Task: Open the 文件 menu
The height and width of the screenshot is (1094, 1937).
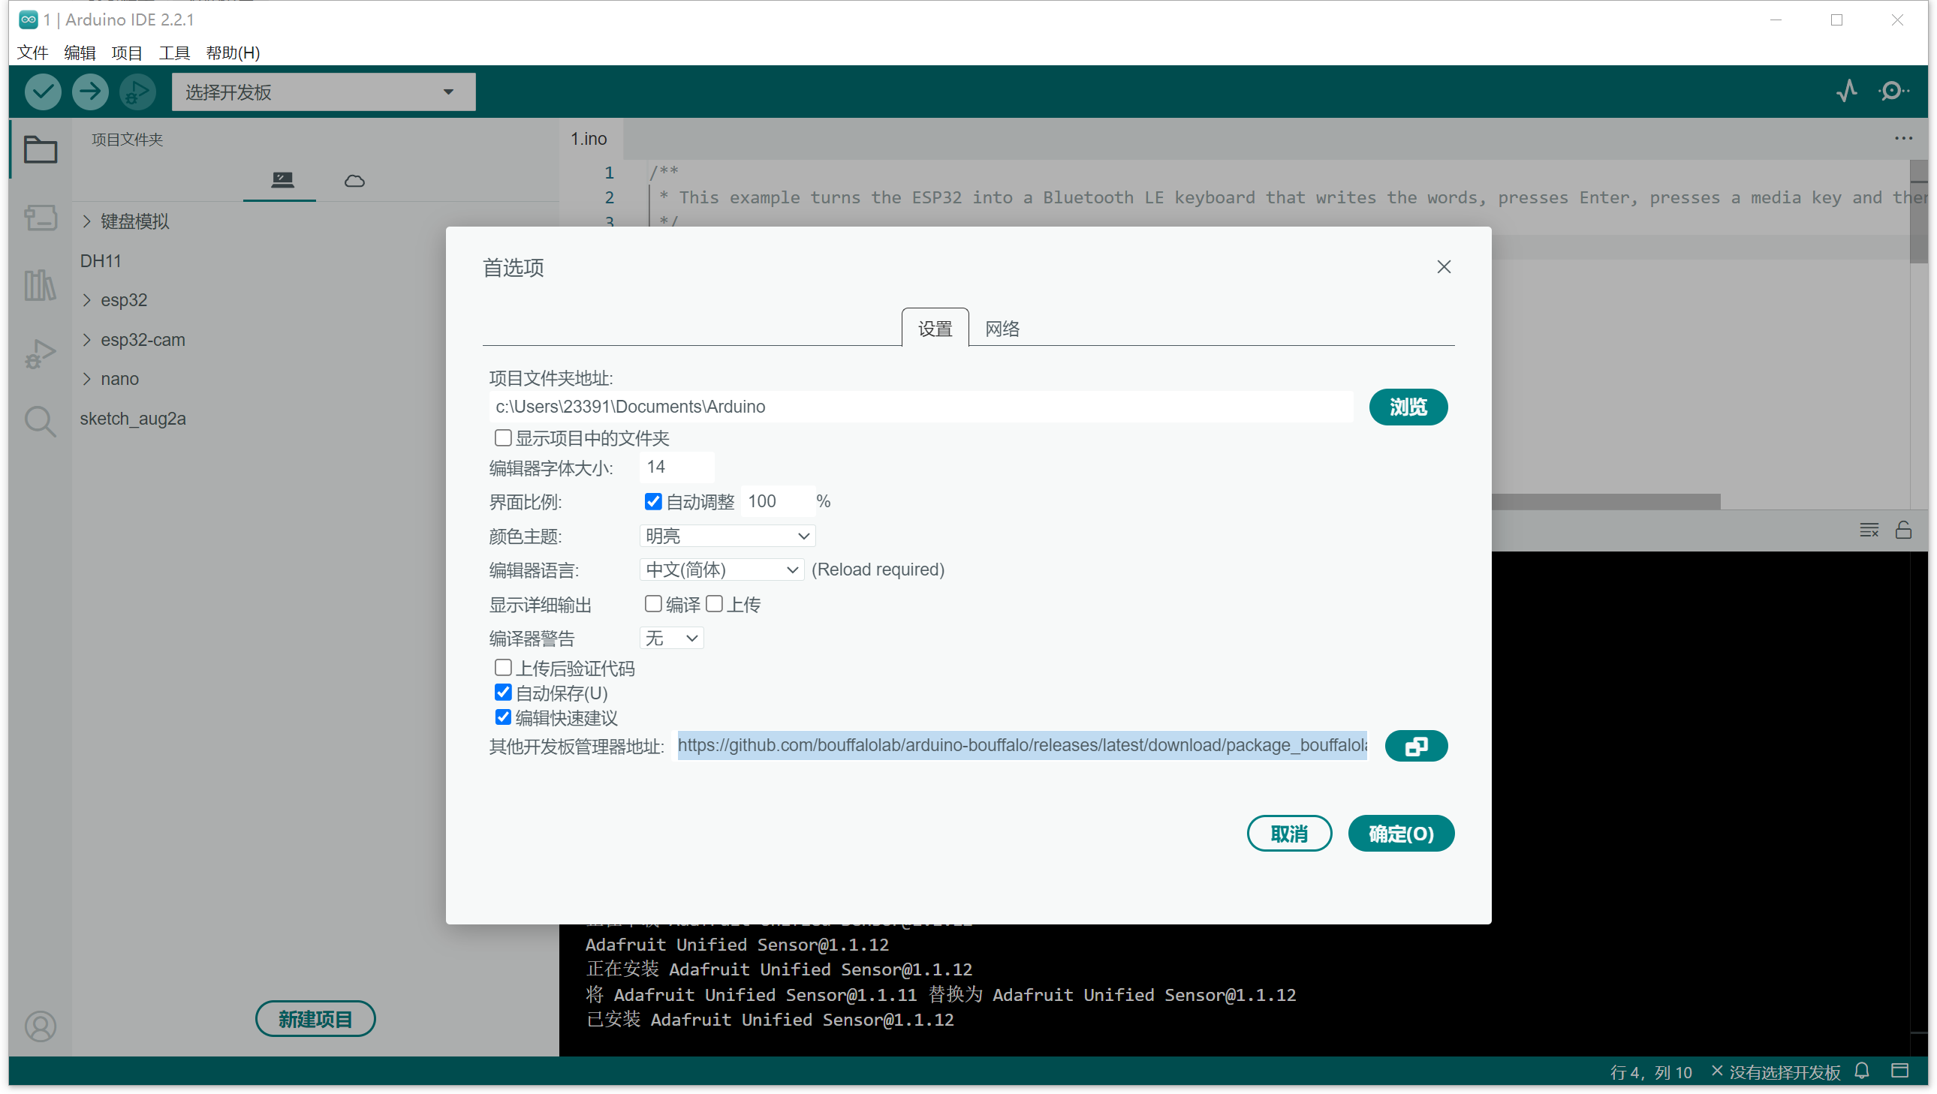Action: (32, 53)
